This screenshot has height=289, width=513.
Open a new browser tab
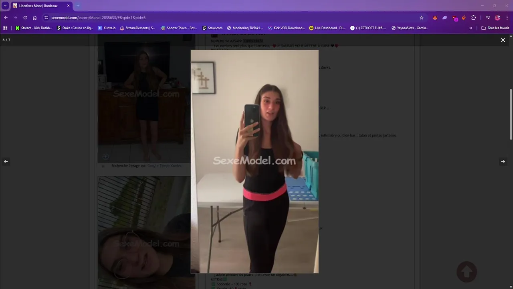pos(78,6)
